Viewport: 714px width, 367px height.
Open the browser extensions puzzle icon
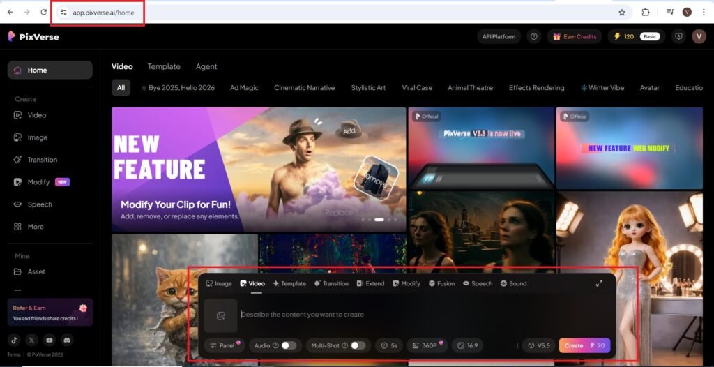tap(645, 13)
